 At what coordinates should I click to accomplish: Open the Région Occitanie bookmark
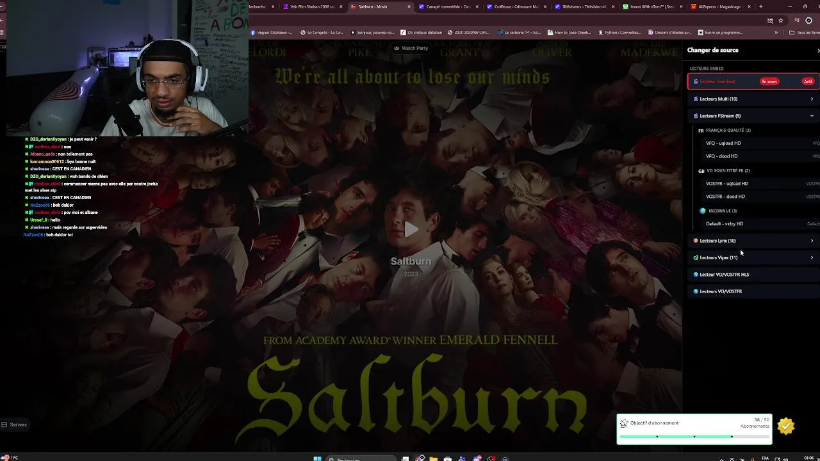[271, 32]
